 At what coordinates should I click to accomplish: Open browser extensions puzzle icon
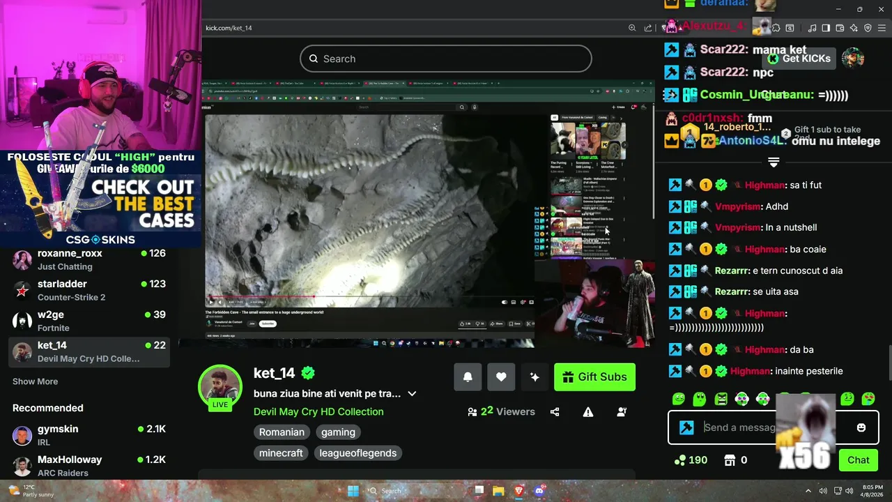coord(776,28)
